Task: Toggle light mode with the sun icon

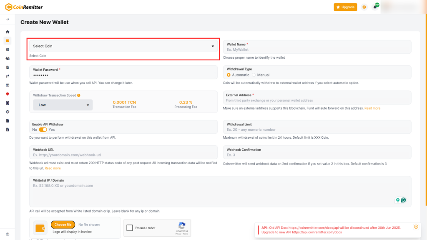Action: (x=364, y=7)
